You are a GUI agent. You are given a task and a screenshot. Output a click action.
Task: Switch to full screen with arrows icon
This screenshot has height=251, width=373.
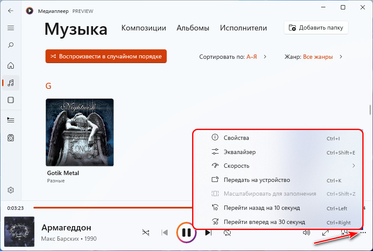325,233
